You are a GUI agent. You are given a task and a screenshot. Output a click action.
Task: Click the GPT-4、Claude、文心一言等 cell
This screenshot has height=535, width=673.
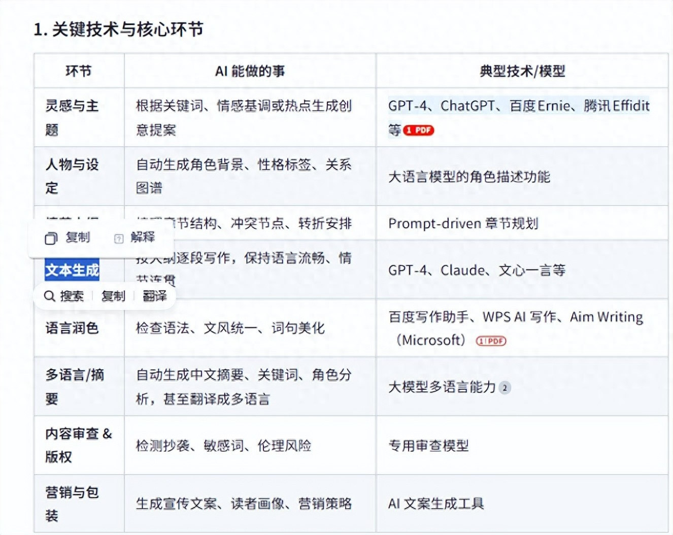point(477,270)
